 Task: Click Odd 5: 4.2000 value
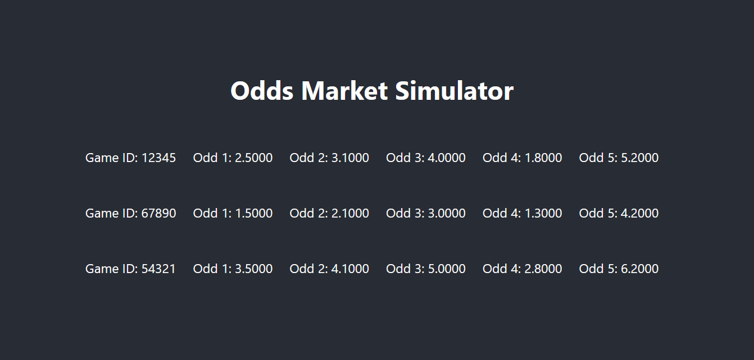[619, 213]
